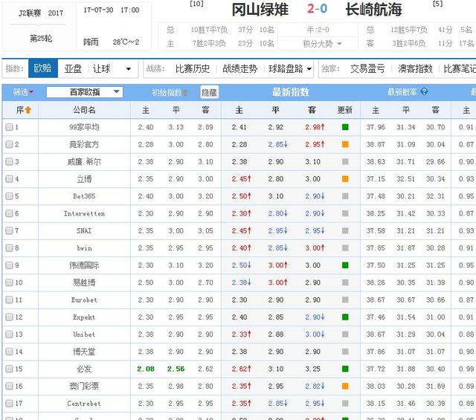This screenshot has width=476, height=420.
Task: Click the help question mark next to 最新概率
Action: click(424, 91)
